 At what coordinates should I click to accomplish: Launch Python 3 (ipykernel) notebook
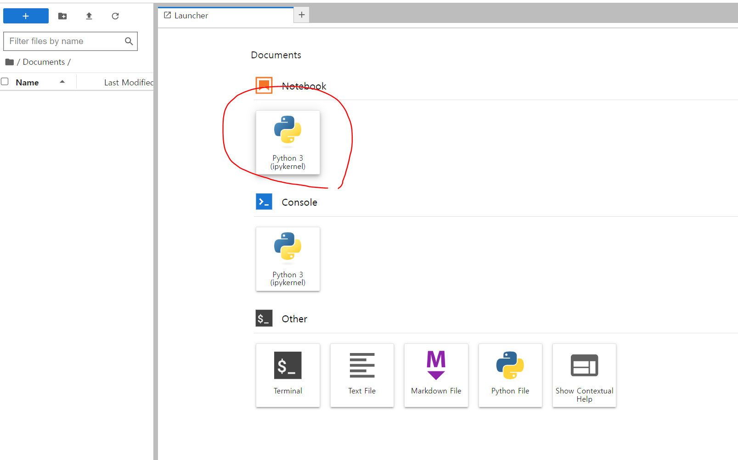click(288, 142)
